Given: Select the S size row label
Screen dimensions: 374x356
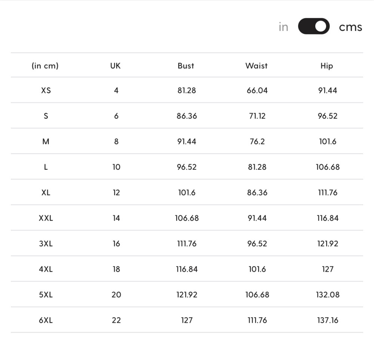Looking at the screenshot, I should point(46,116).
